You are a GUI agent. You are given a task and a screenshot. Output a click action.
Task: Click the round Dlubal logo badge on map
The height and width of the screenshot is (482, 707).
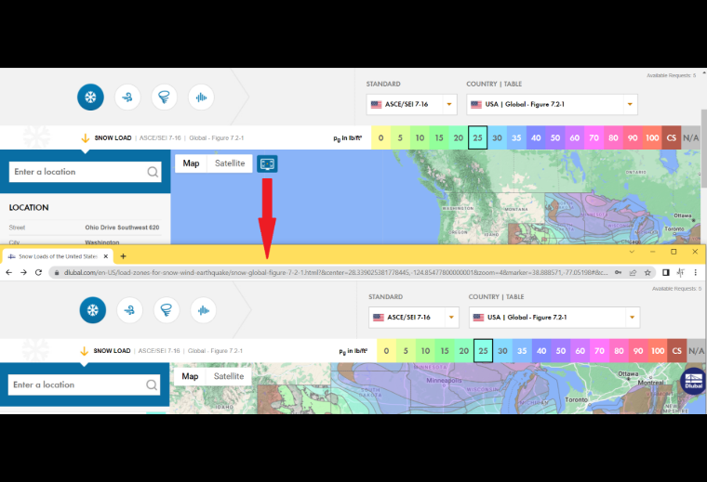point(693,381)
